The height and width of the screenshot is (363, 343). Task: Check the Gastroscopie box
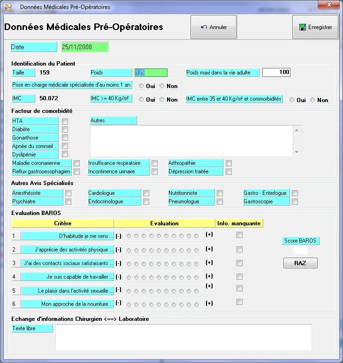295,202
